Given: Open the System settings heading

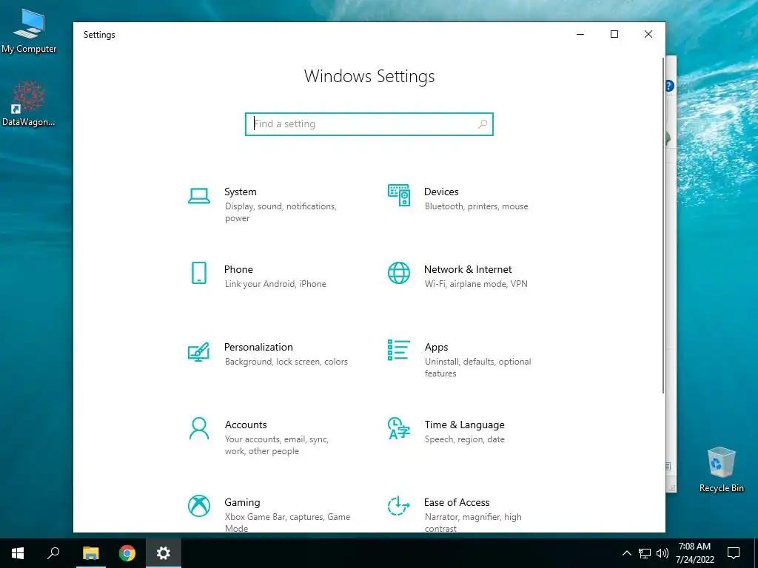Looking at the screenshot, I should coord(241,192).
